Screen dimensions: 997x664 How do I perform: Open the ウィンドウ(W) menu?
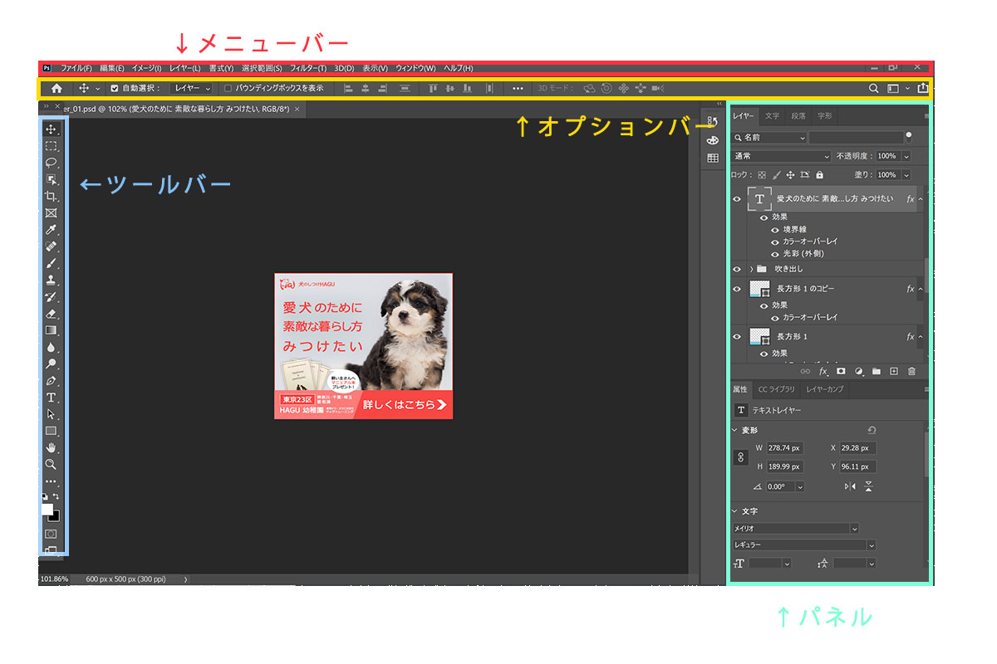(x=415, y=68)
